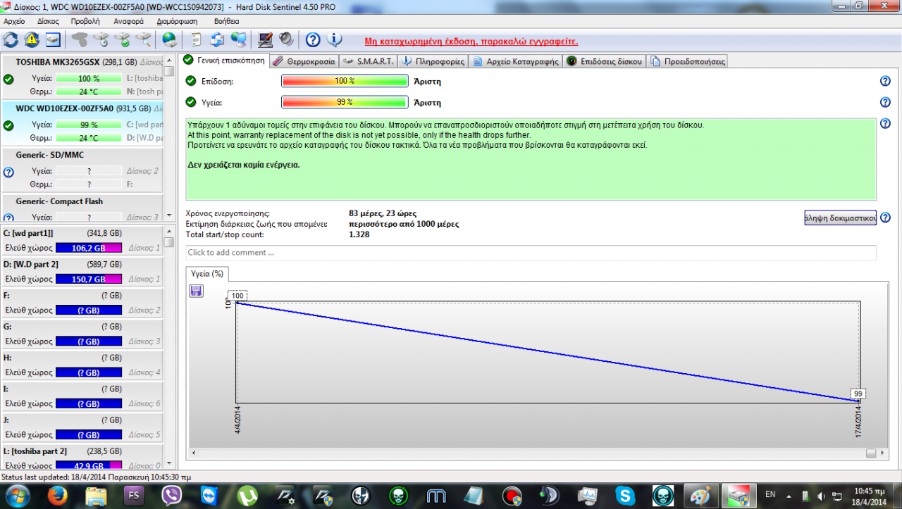Click help icon next to test button
The width and height of the screenshot is (902, 509).
pyautogui.click(x=885, y=218)
